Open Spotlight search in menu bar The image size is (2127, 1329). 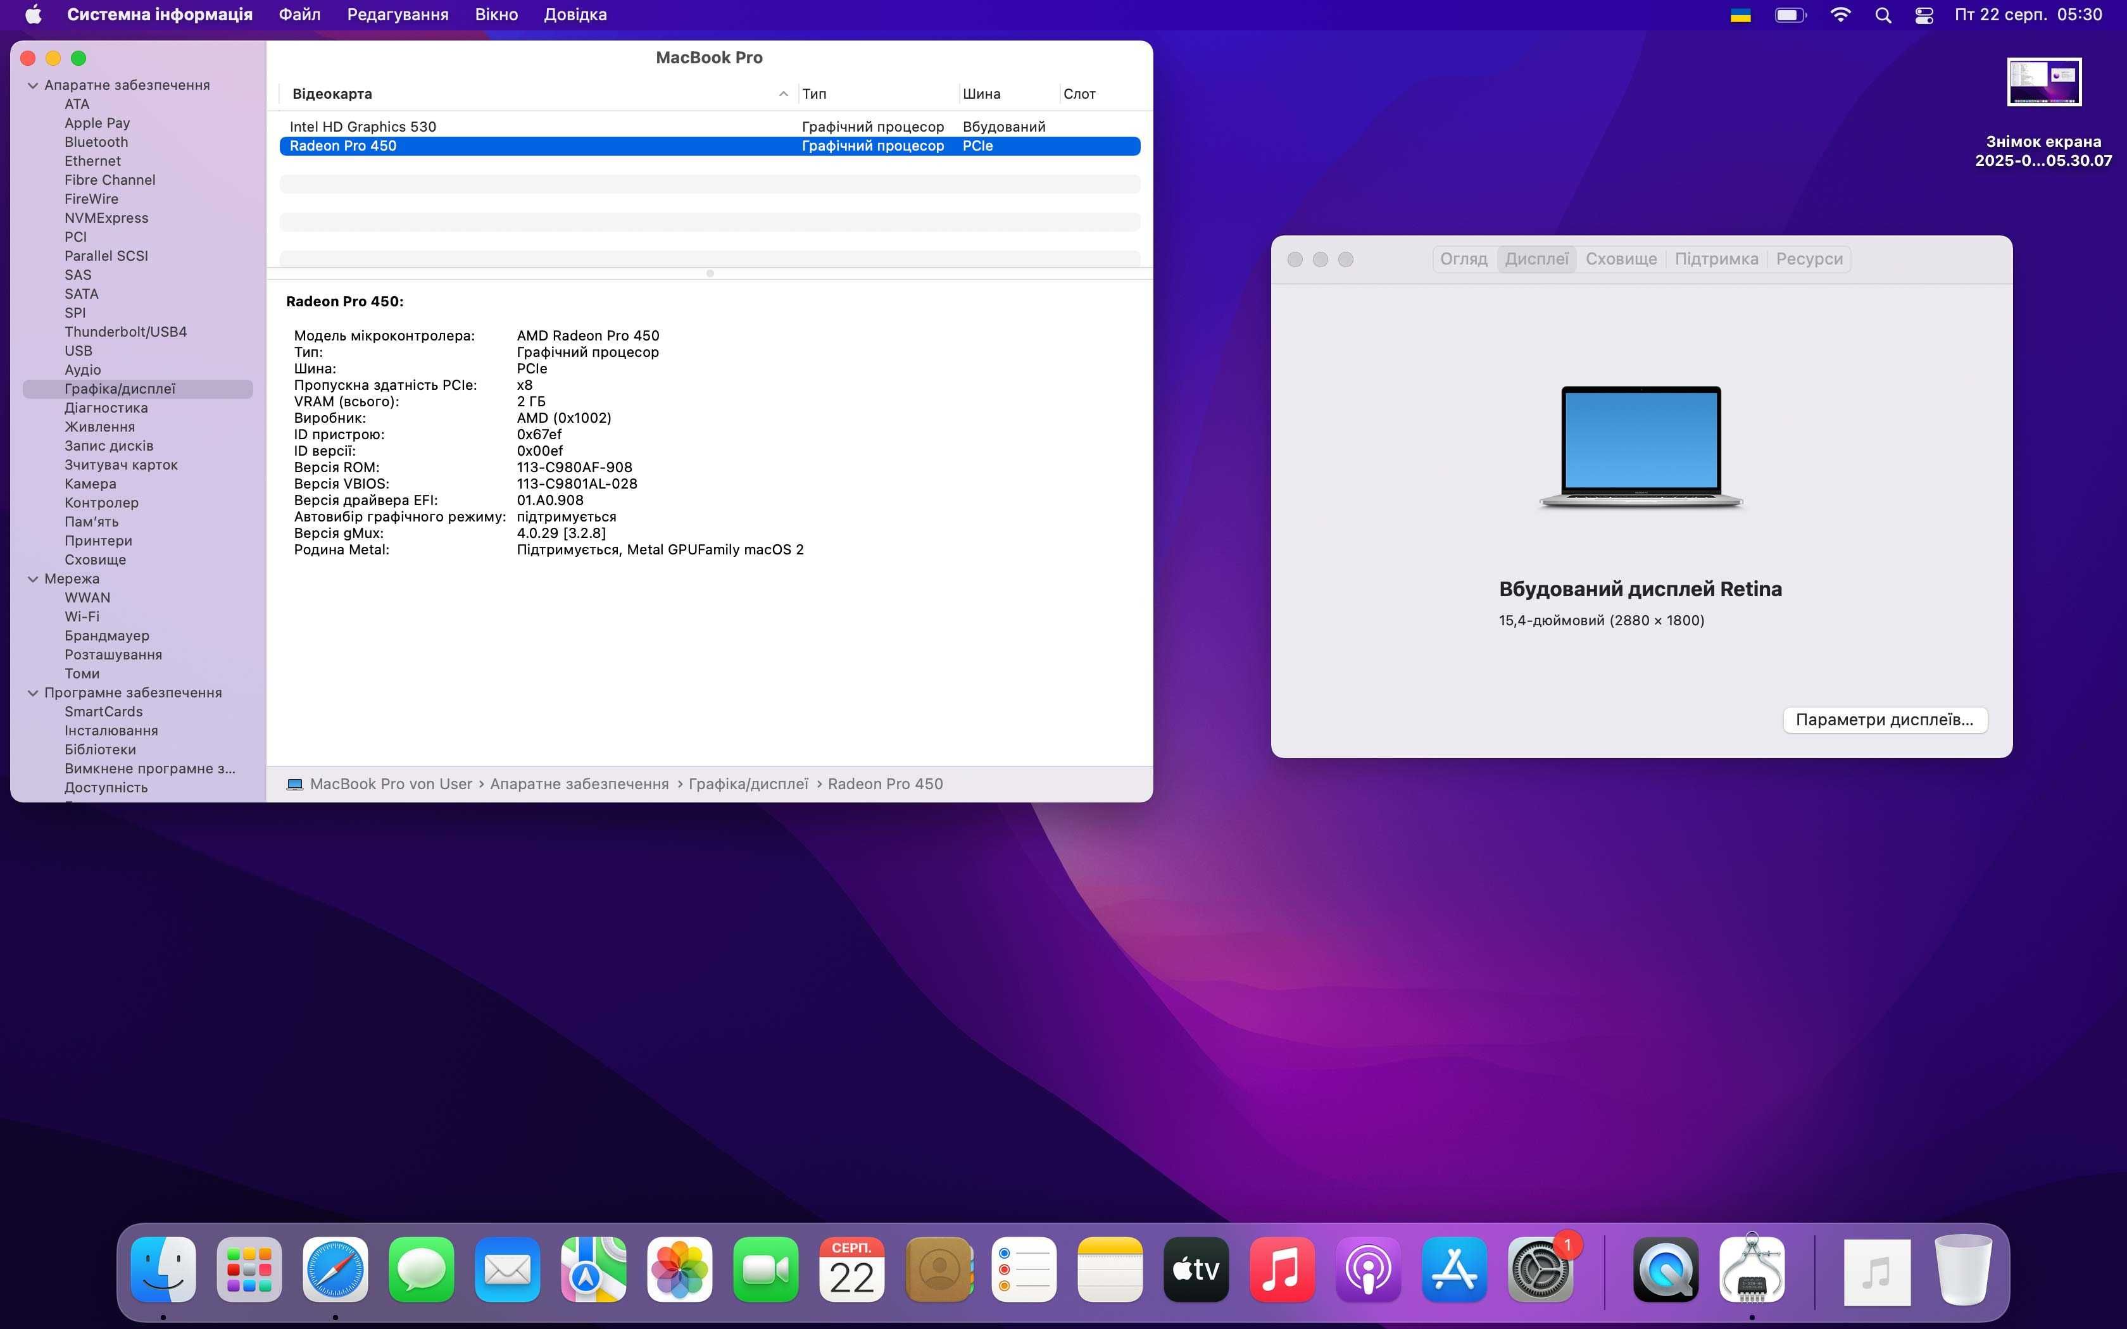coord(1883,15)
